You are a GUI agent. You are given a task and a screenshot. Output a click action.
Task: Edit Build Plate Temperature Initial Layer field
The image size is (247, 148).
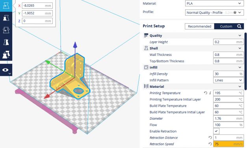click(228, 112)
